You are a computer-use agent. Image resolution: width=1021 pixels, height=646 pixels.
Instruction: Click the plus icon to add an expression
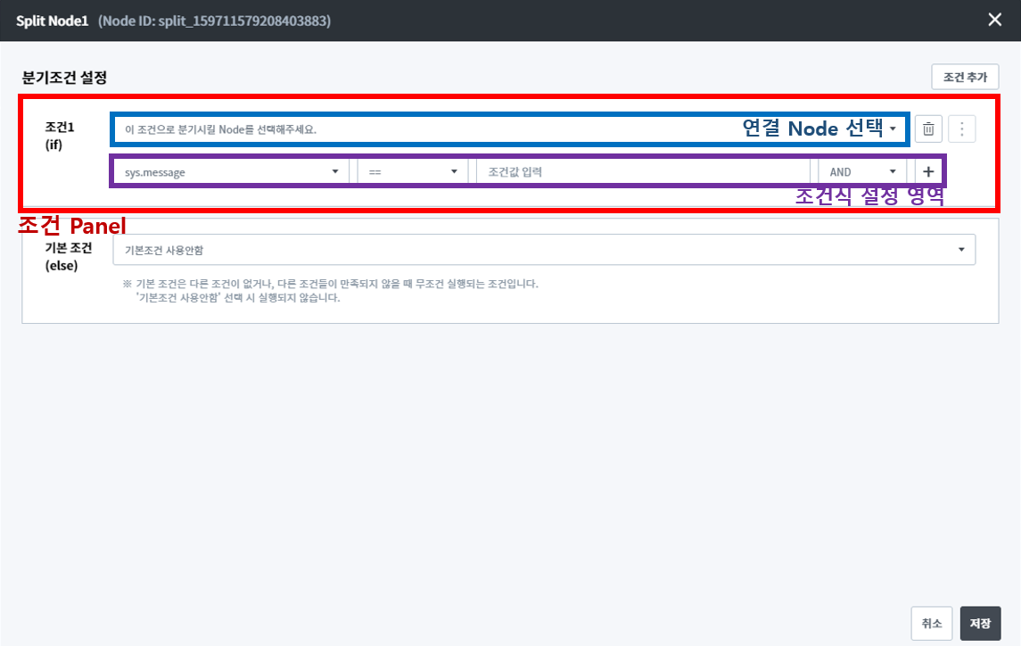(x=928, y=172)
